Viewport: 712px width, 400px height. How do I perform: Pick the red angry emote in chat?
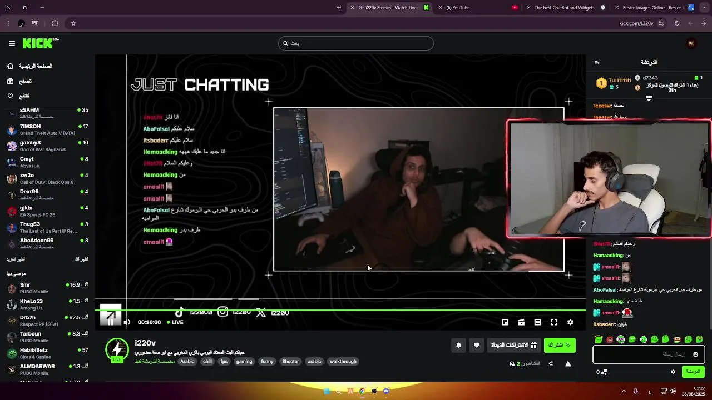pos(610,339)
